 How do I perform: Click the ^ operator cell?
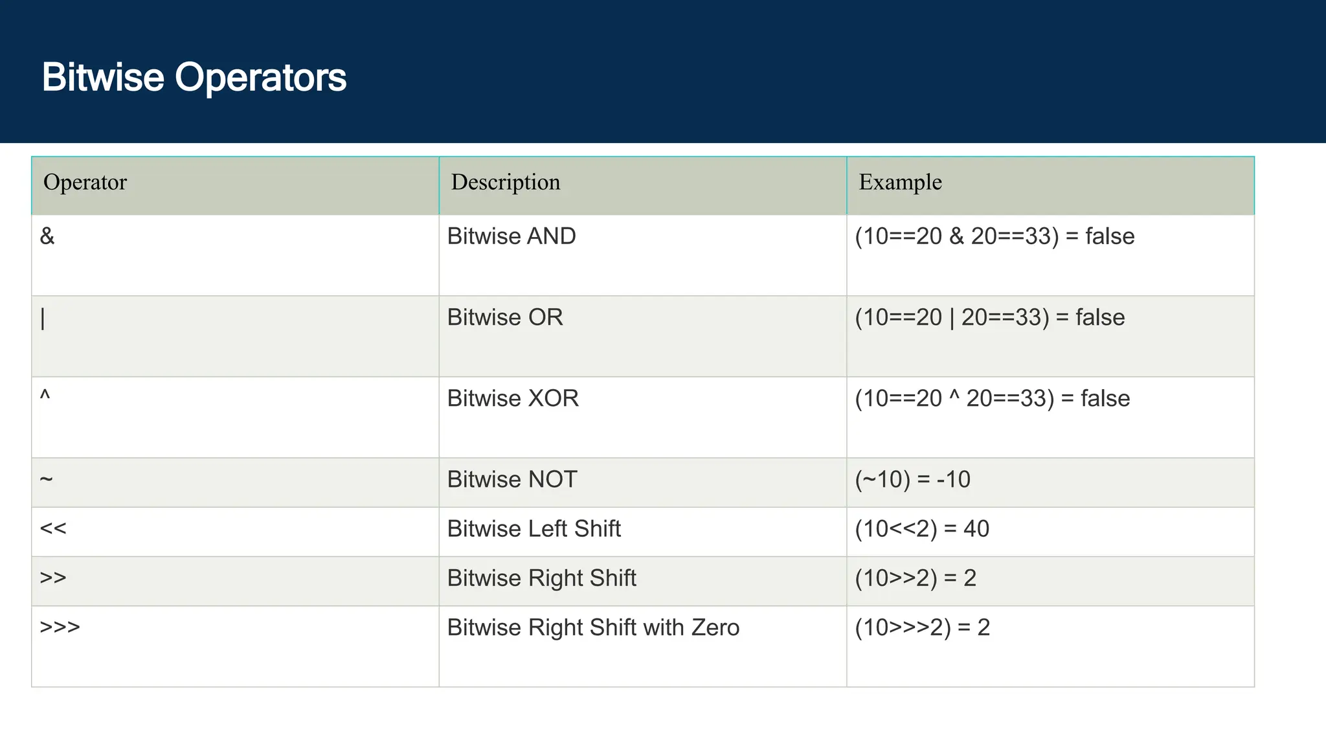point(45,396)
